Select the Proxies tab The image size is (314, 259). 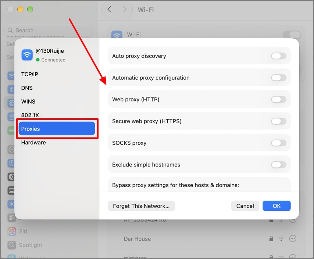(57, 129)
